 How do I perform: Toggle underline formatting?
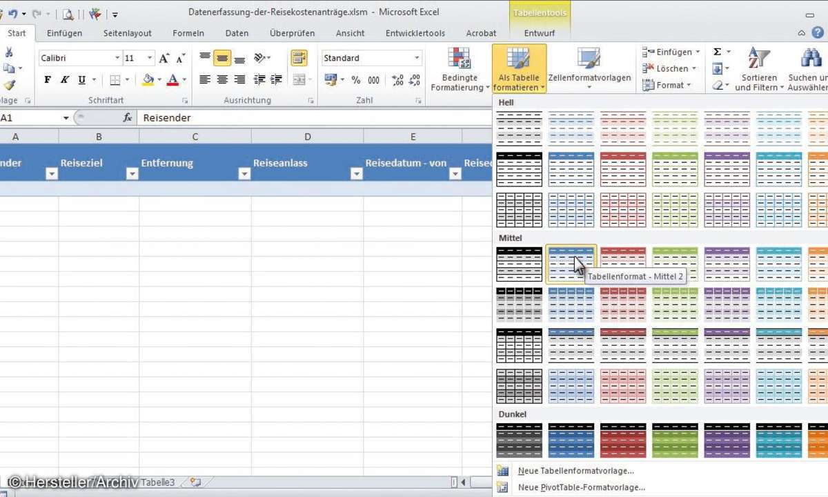(82, 80)
